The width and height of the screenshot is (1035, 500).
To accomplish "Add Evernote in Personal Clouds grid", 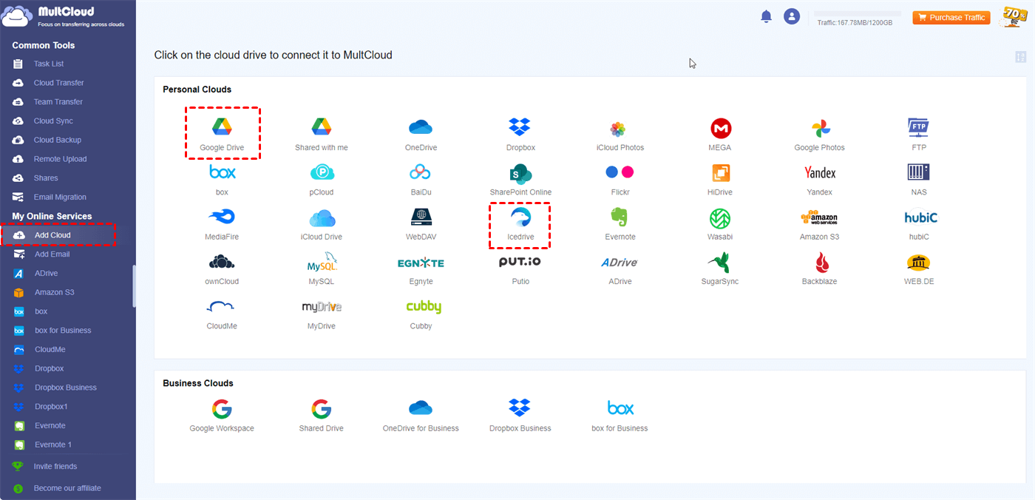I will click(620, 225).
